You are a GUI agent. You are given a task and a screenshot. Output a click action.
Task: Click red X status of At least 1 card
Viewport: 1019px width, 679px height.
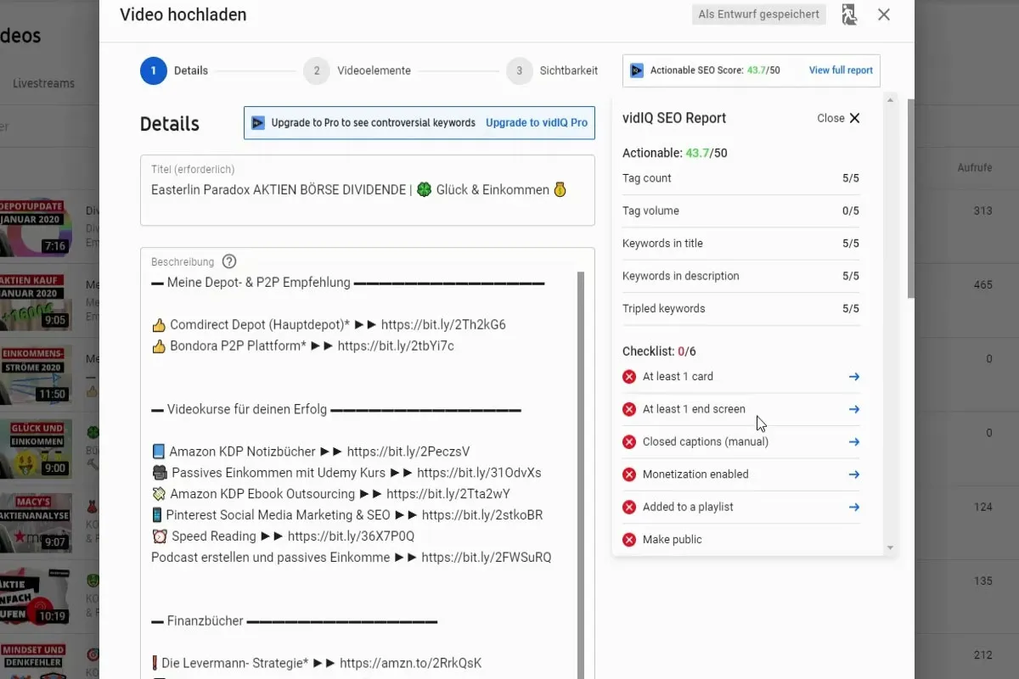(629, 377)
